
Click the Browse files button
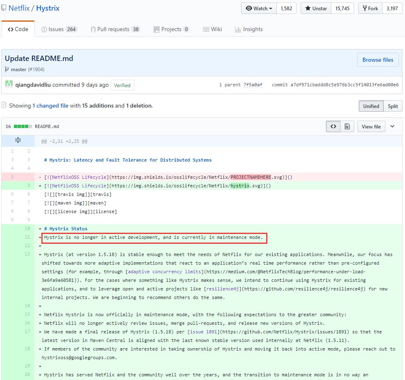point(378,60)
